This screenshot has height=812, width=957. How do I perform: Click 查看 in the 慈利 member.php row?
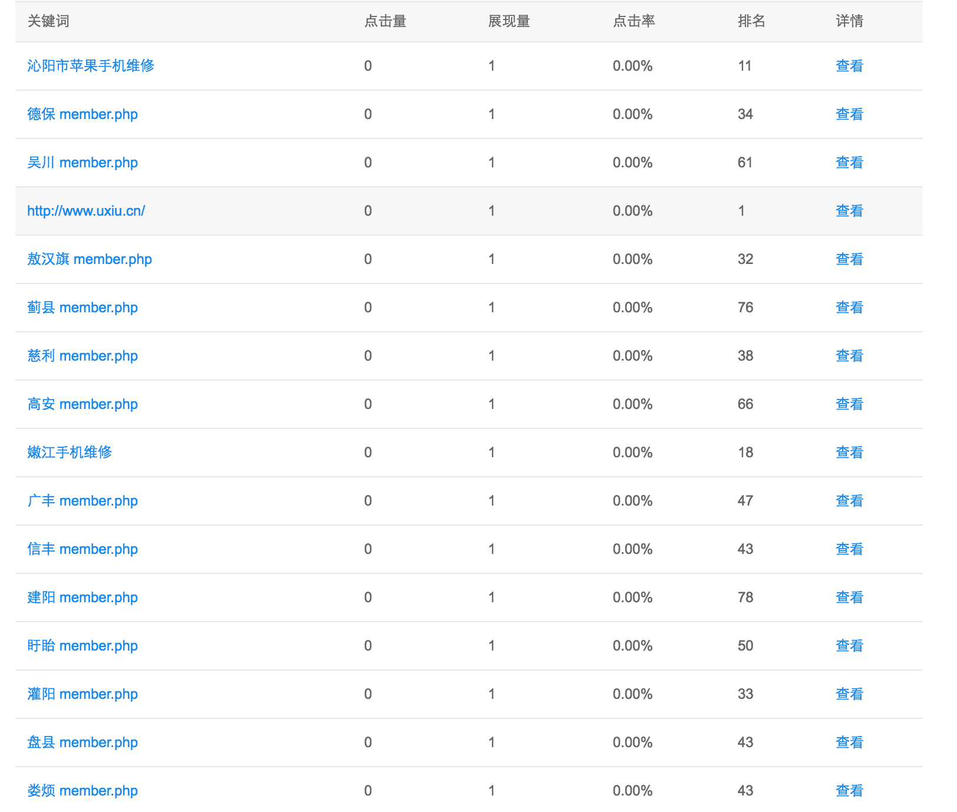tap(849, 356)
